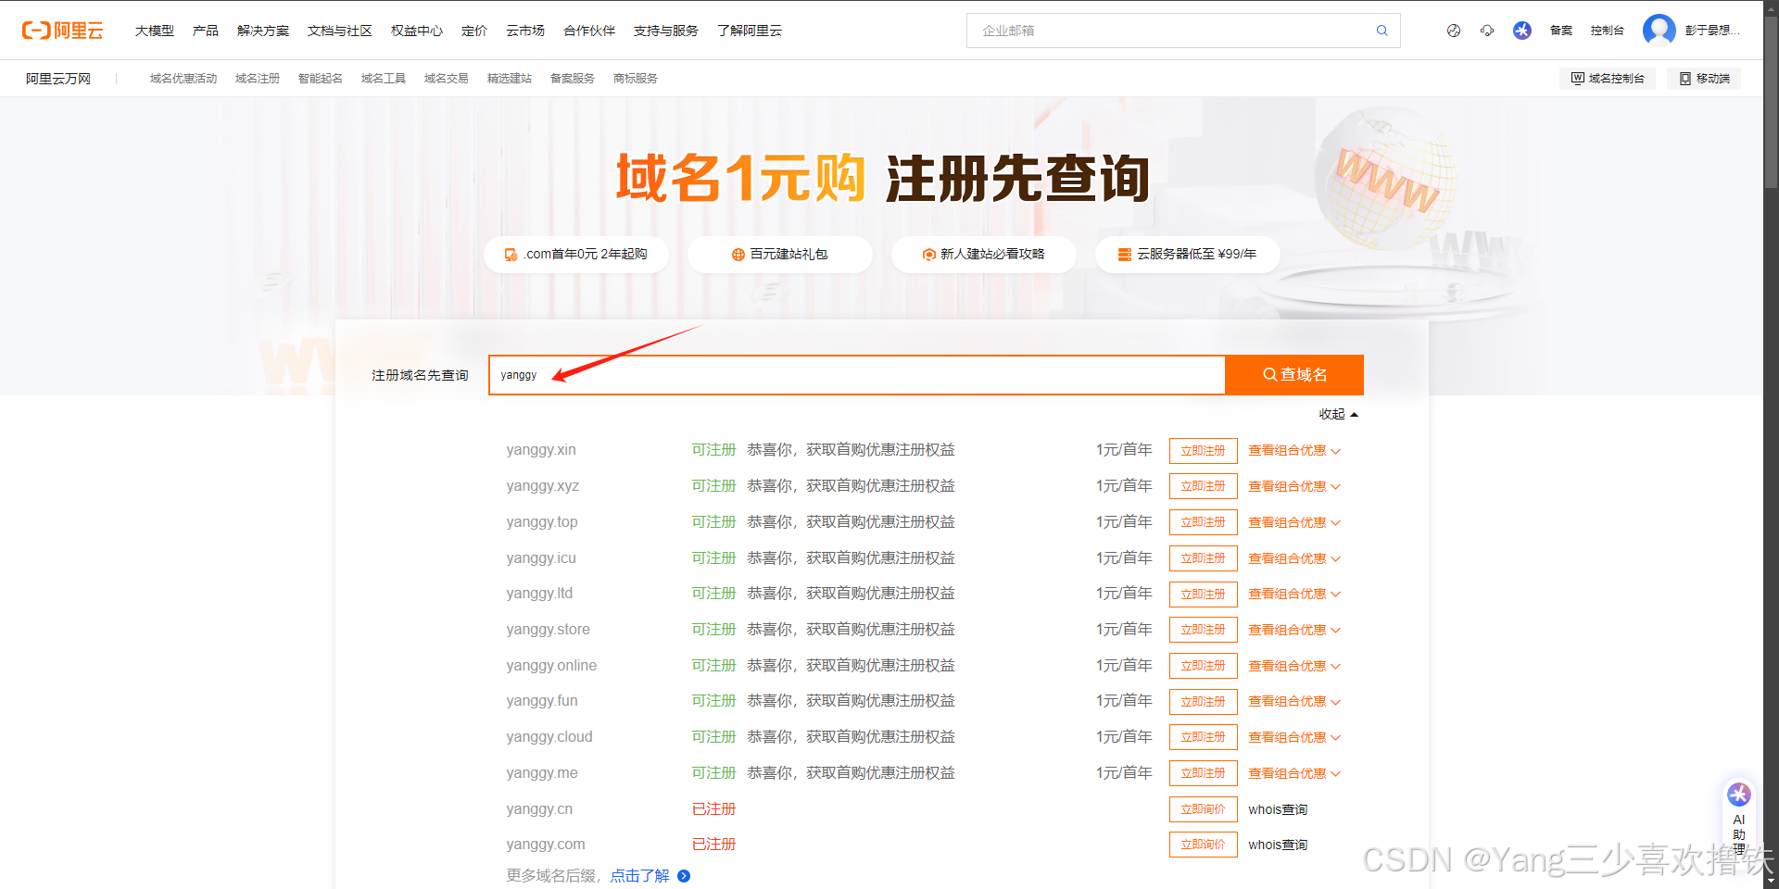1779x889 pixels.
Task: Click 百元建站礼包 promo
Action: pos(780,255)
